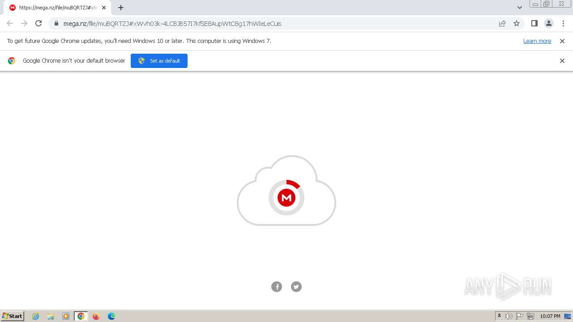Launch Internet Explorer from taskbar

[x=36, y=316]
